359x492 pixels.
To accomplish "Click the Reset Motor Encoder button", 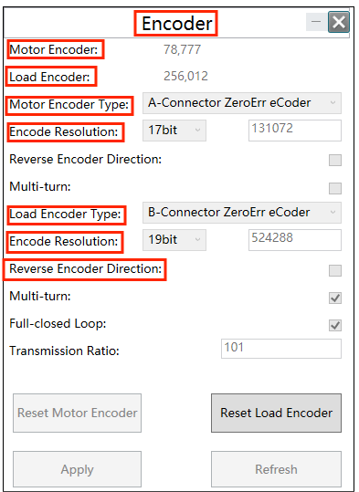I will pos(77,413).
